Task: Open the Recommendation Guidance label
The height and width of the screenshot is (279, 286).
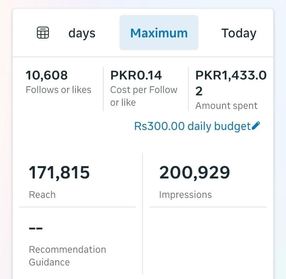Action: tap(67, 256)
